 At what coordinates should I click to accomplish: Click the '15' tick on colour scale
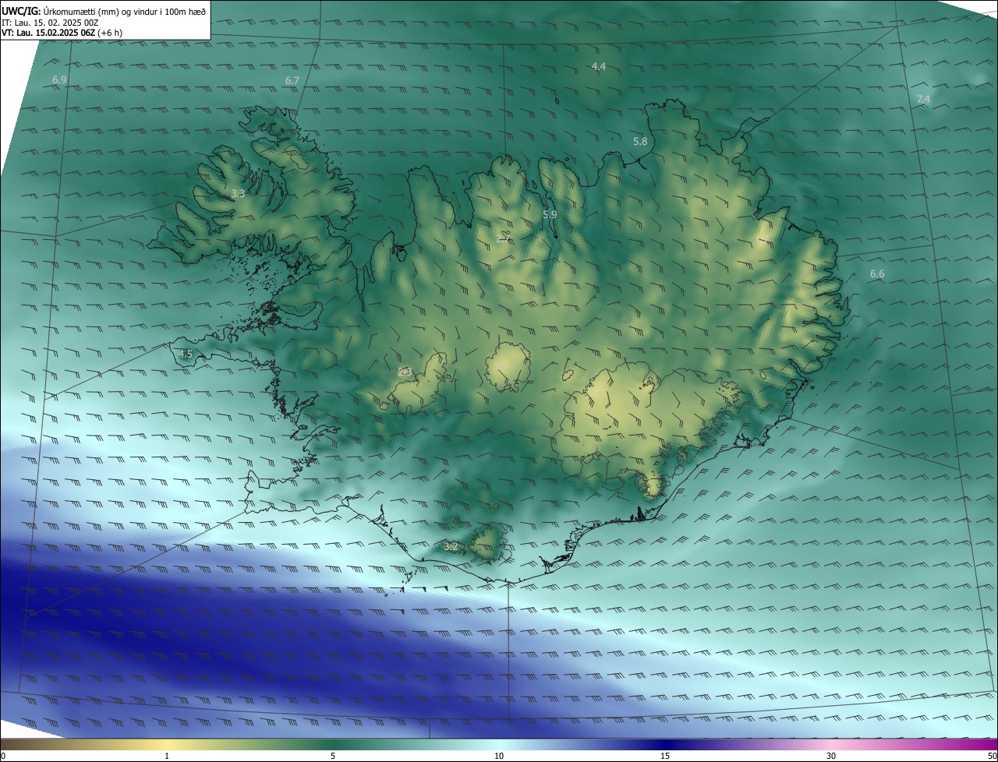point(665,756)
